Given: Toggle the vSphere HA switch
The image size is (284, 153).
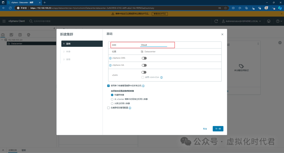Looking at the screenshot, I should (x=144, y=65).
